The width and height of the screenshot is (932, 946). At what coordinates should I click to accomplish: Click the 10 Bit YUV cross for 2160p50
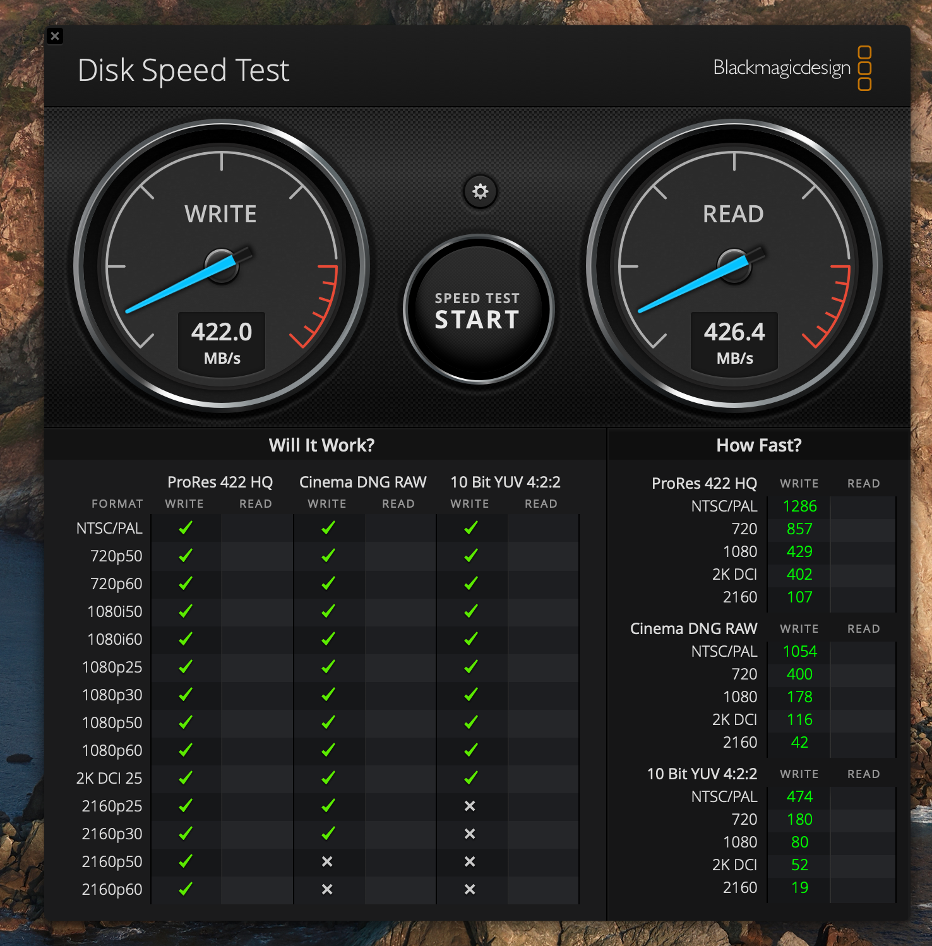tap(470, 861)
